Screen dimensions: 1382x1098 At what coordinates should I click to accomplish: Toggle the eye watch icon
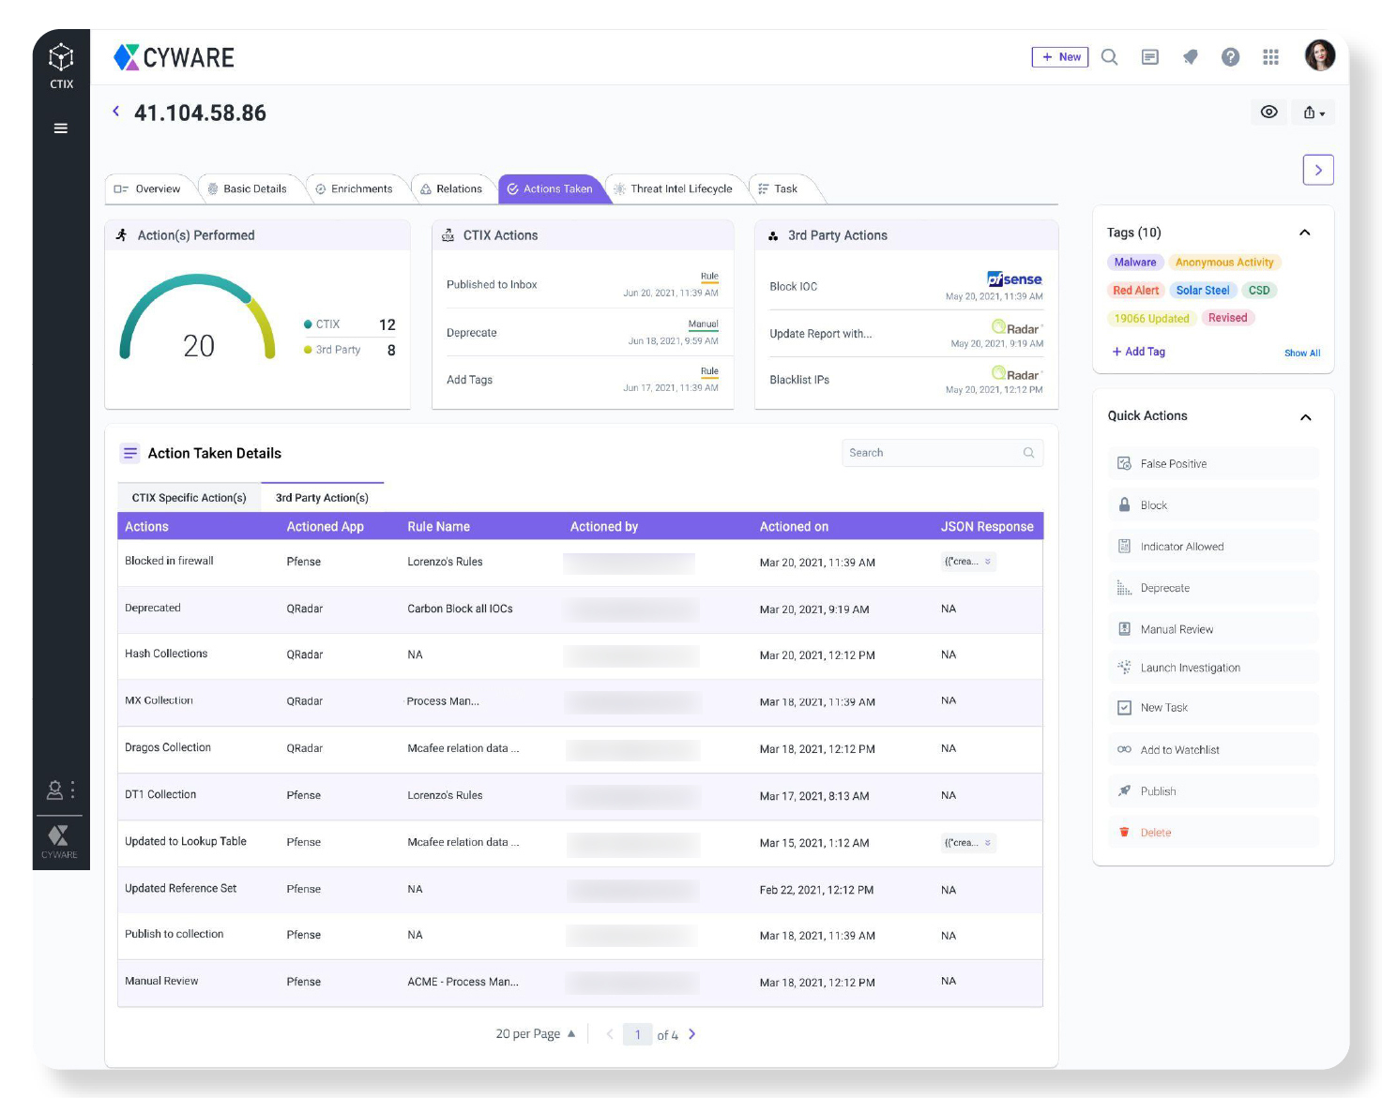[x=1268, y=113]
